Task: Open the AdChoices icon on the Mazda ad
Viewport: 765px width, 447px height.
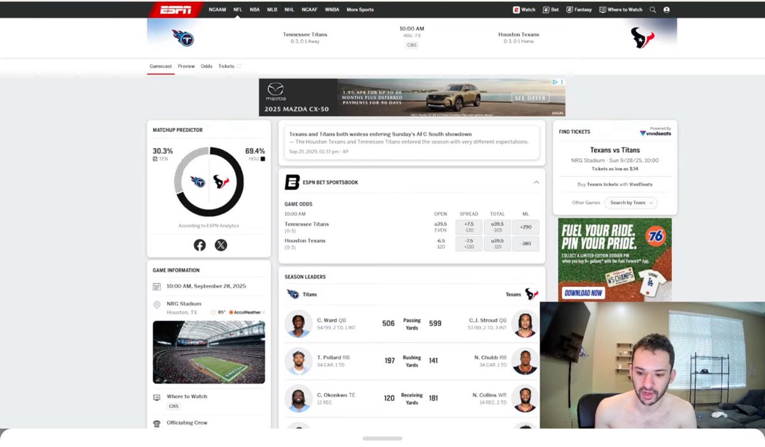Action: 555,82
